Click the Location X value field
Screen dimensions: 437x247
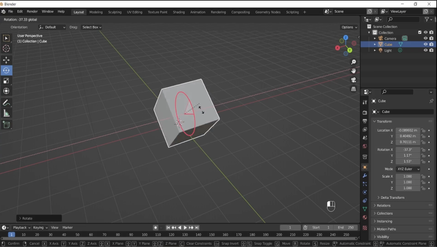point(408,130)
